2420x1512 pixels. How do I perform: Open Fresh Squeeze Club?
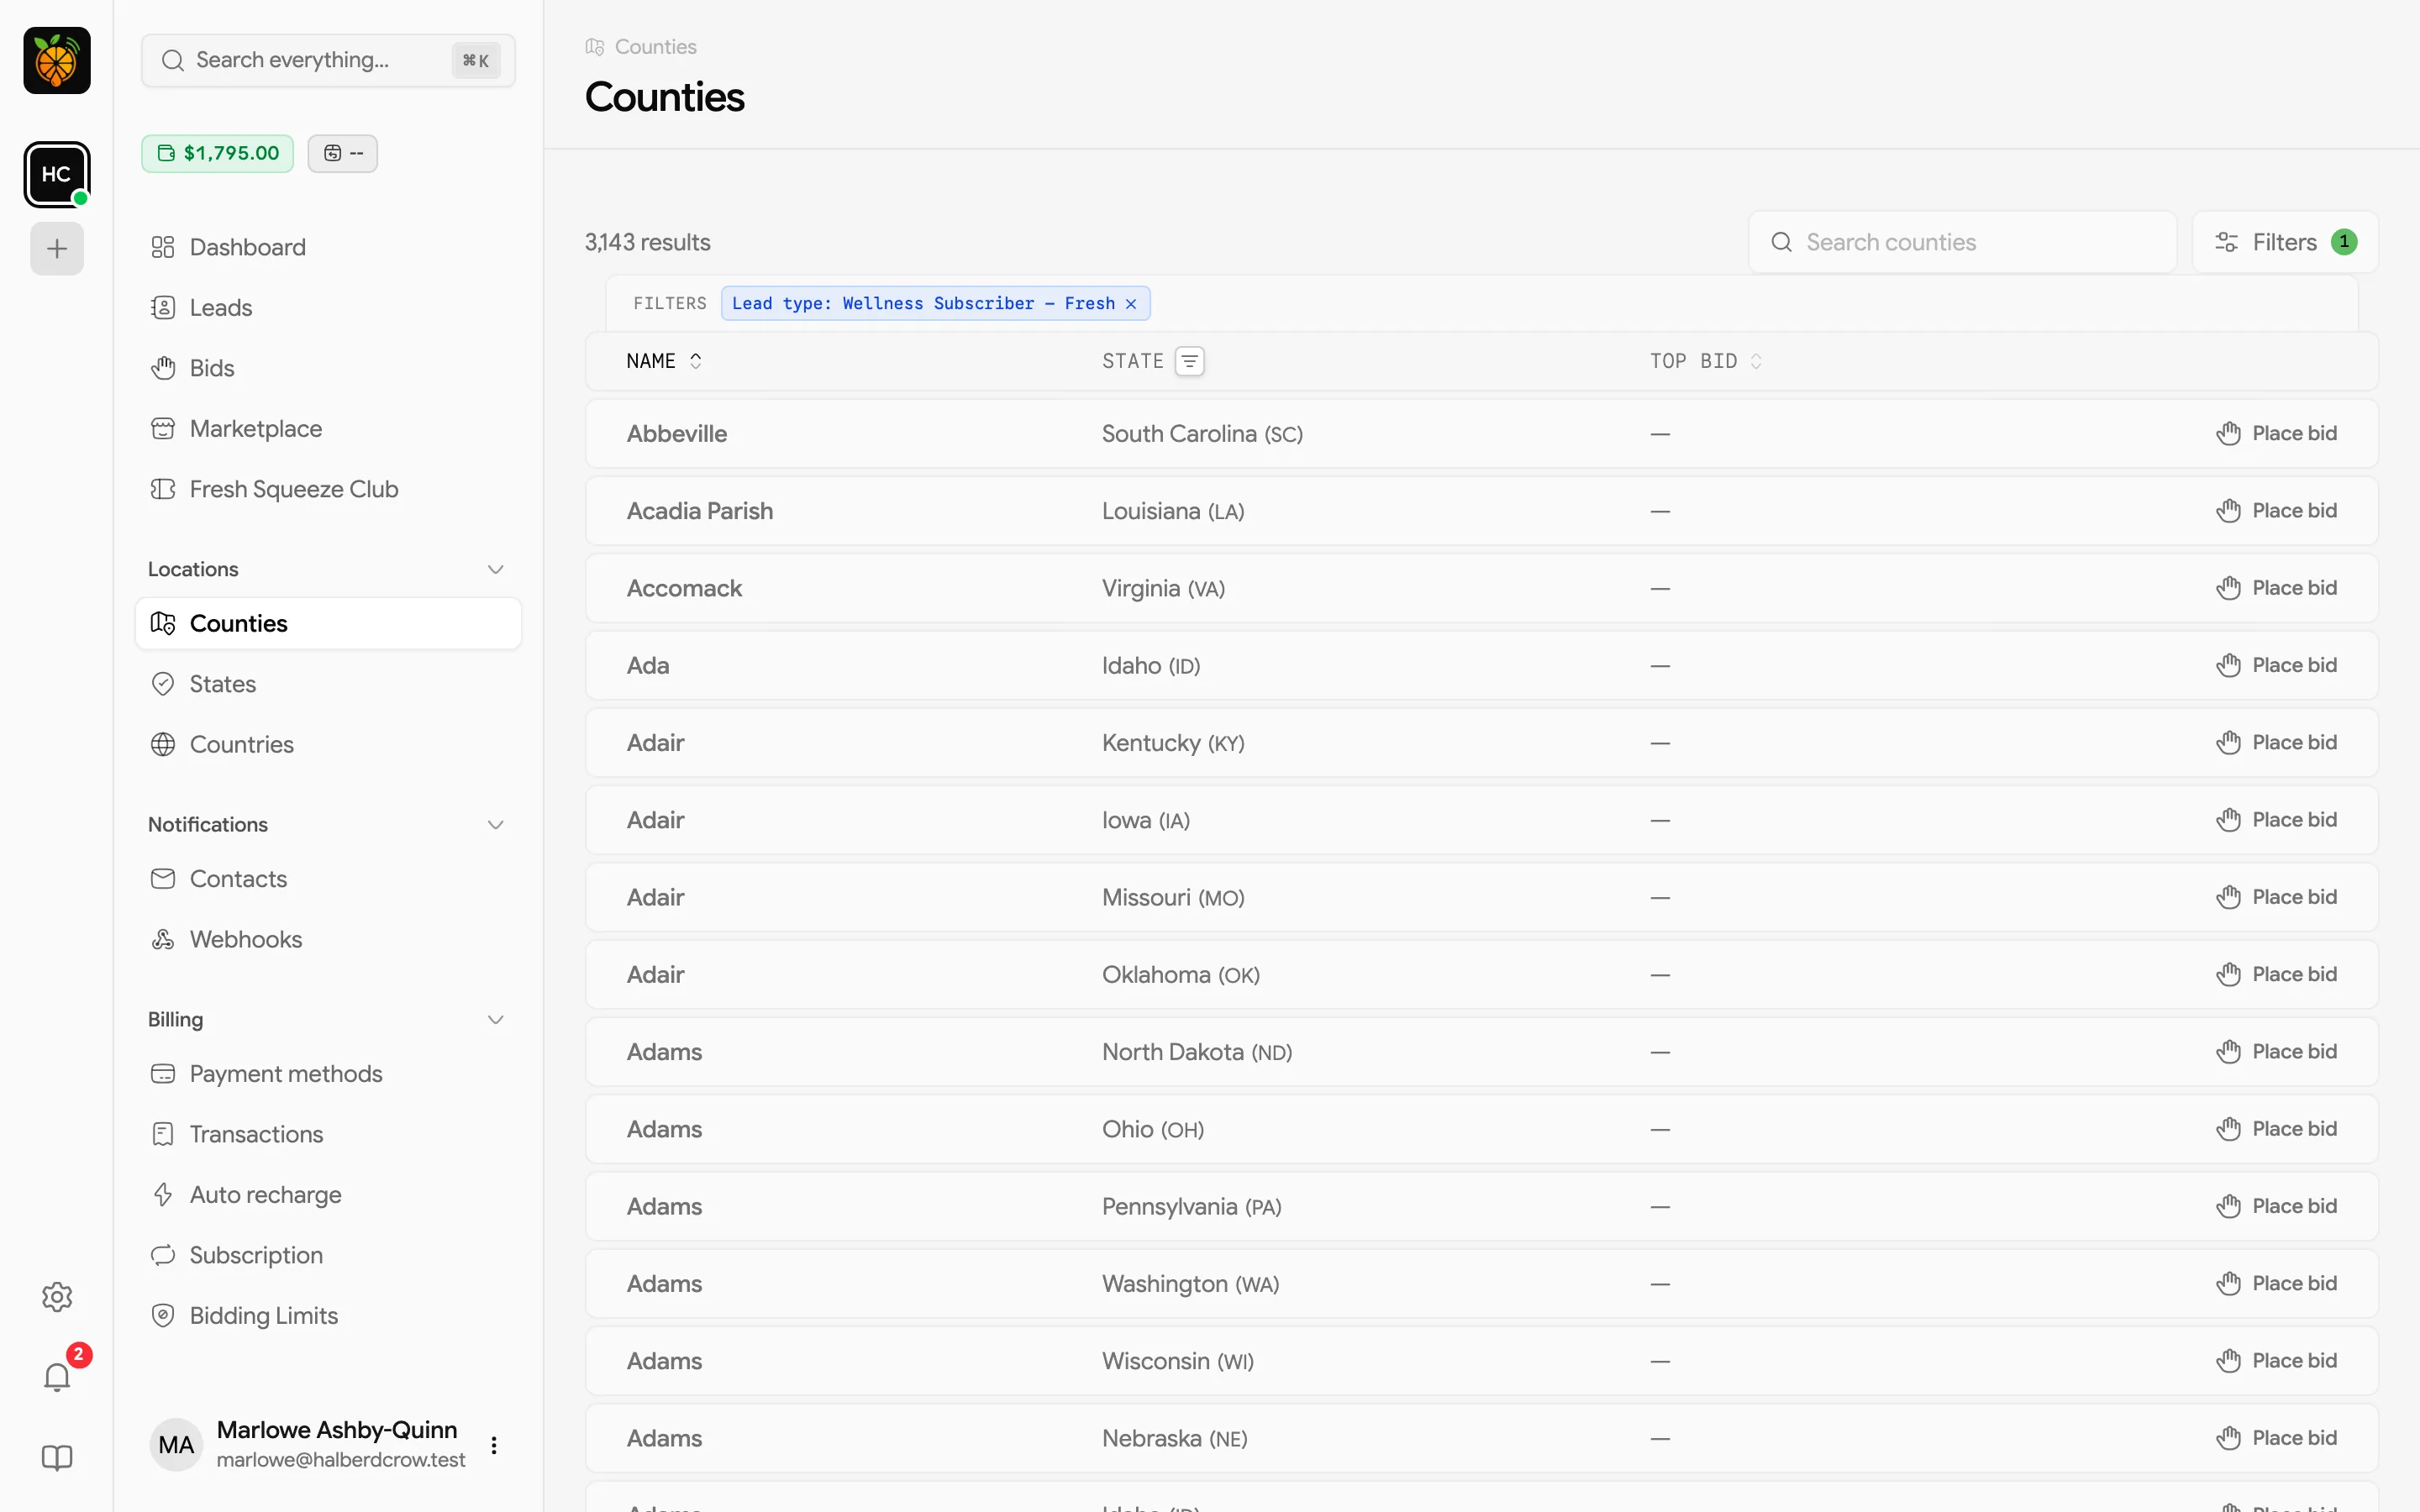point(328,489)
